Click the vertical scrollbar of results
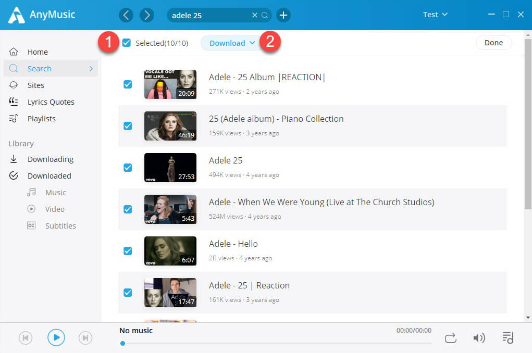This screenshot has height=353, width=532. click(x=528, y=124)
